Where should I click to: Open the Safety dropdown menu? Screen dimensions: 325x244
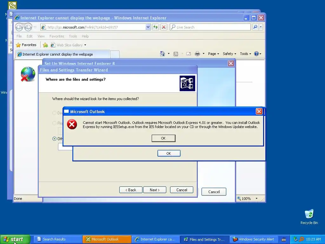point(229,54)
